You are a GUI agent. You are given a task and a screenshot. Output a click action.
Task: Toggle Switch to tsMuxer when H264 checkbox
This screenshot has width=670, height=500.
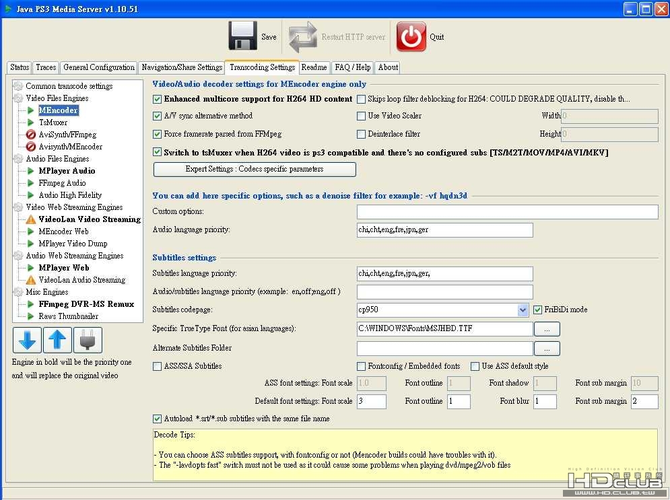[x=158, y=152]
